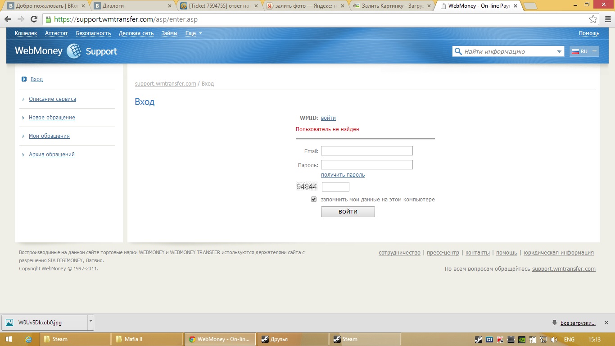Click the пресс-центр footer link
This screenshot has height=346, width=615.
[x=443, y=253]
